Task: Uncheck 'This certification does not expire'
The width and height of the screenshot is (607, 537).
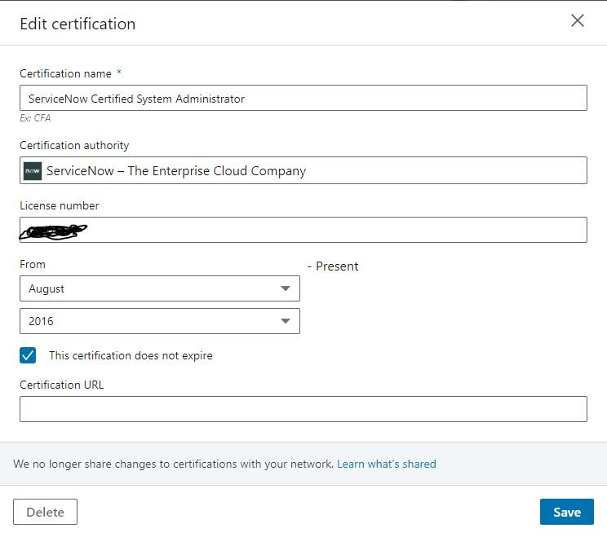Action: (28, 355)
